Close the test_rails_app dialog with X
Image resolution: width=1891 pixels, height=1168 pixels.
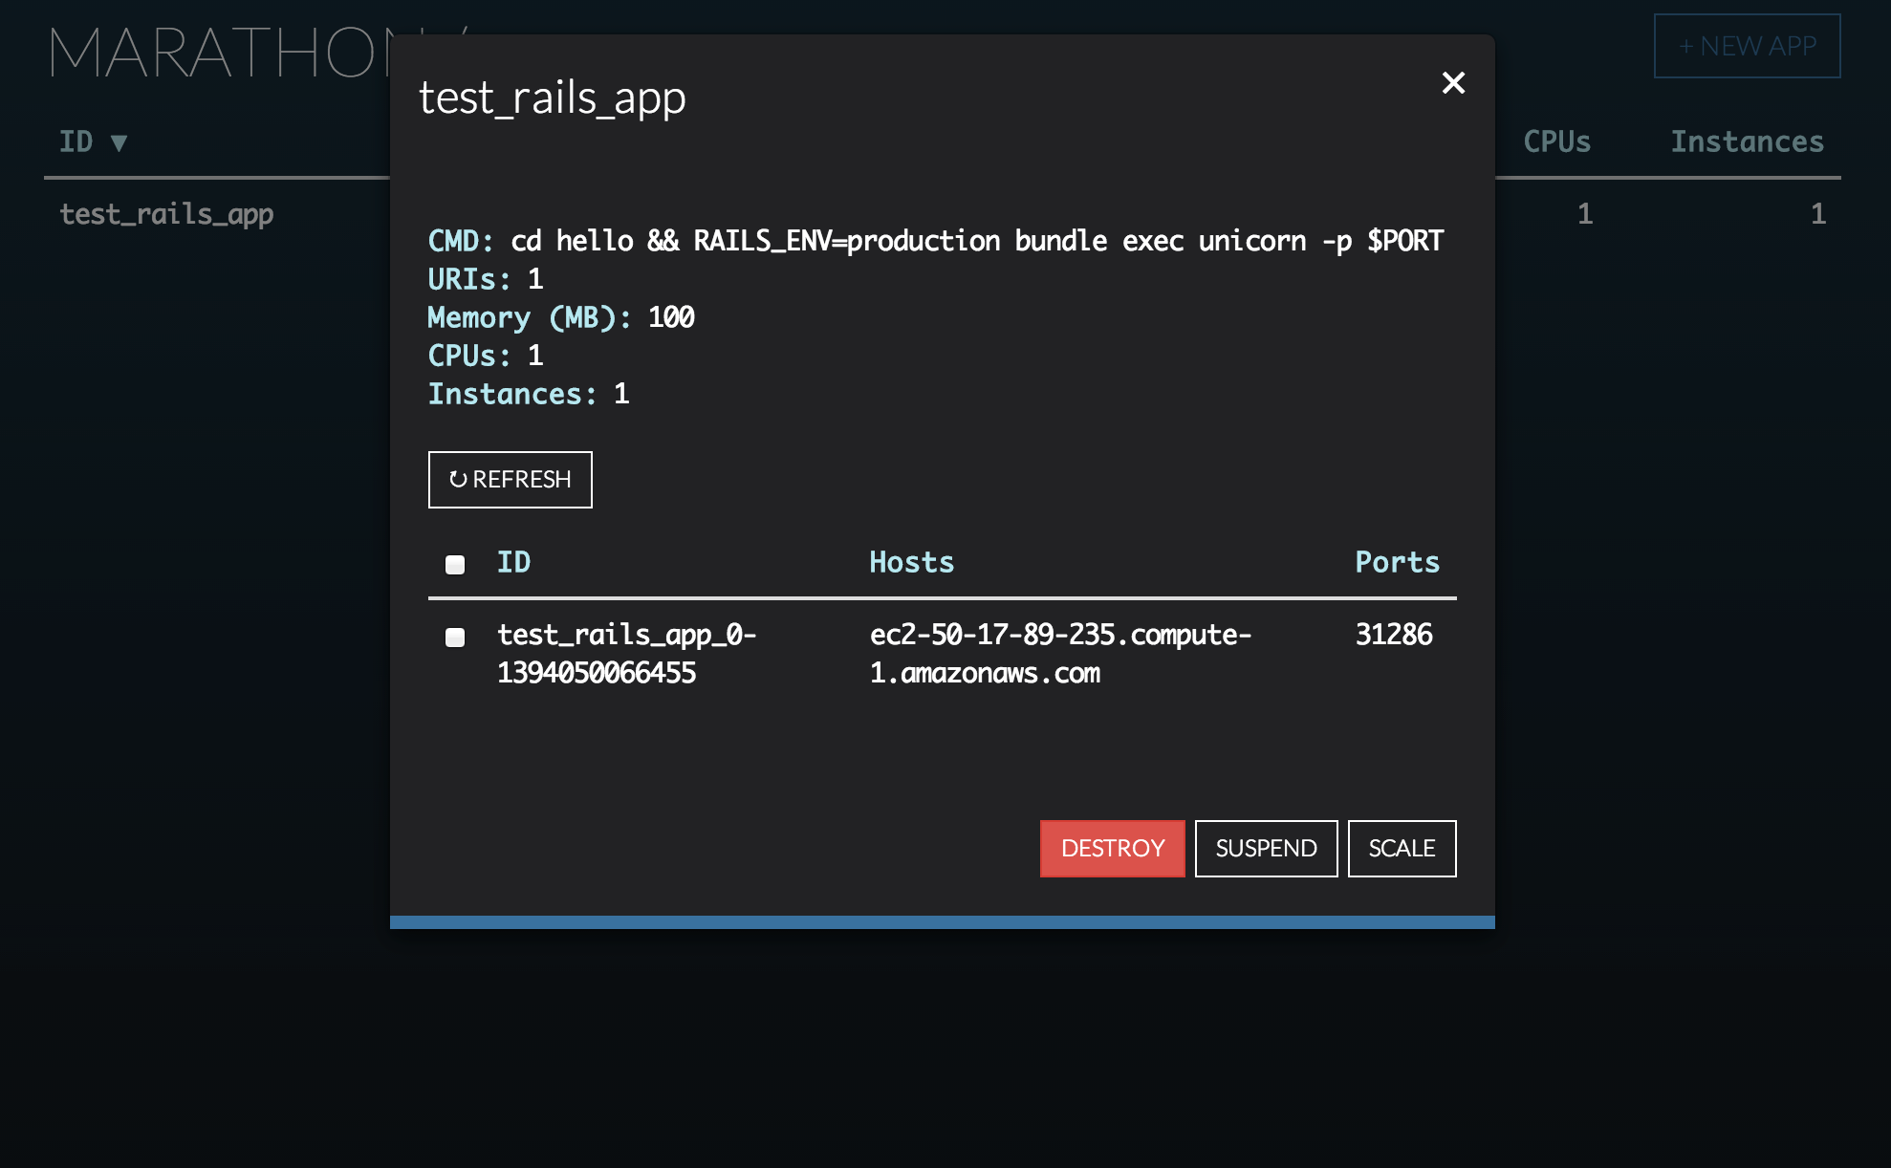click(x=1453, y=83)
